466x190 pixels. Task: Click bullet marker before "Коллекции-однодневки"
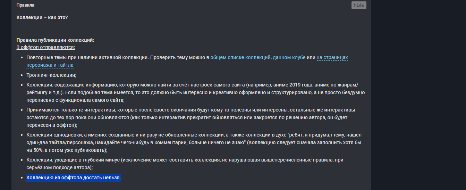(22, 135)
